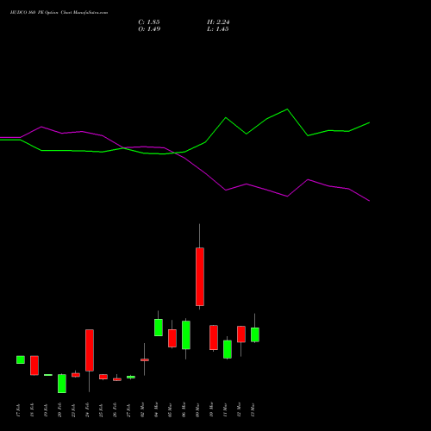
Task: Select the green candle above 17 Feb
Action: click(x=21, y=359)
